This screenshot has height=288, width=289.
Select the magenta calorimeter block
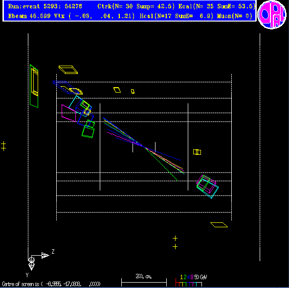(68, 113)
